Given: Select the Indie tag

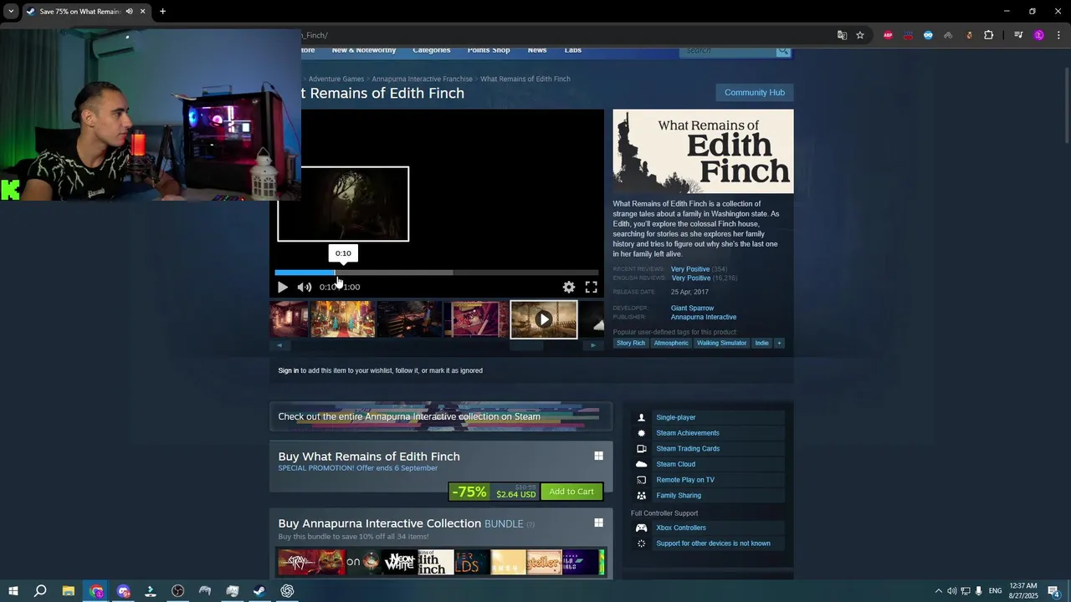Looking at the screenshot, I should click(761, 343).
